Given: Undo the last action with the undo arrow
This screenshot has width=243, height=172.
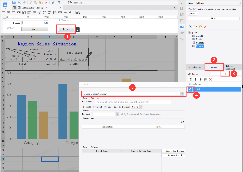Looking at the screenshot, I should click(19, 2).
